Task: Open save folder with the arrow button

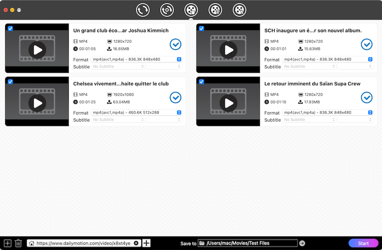Action: click(302, 243)
